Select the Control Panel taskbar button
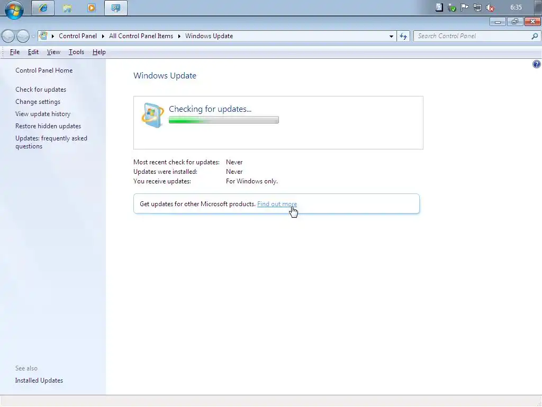Screen dimensions: 542x407 pos(116,8)
